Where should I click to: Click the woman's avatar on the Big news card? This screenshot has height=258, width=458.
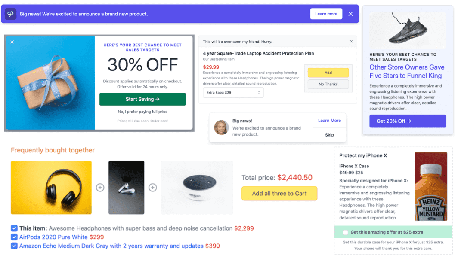tap(221, 127)
